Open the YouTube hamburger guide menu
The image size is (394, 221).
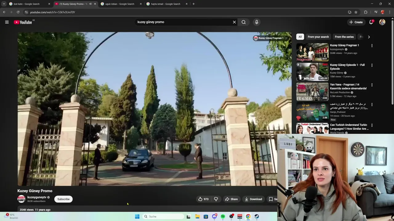click(x=7, y=22)
